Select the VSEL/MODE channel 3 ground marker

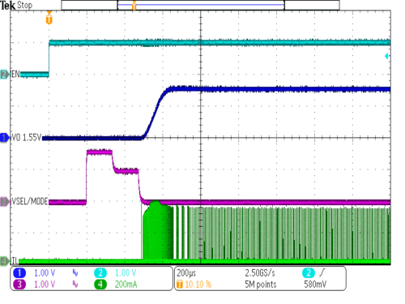click(x=5, y=202)
